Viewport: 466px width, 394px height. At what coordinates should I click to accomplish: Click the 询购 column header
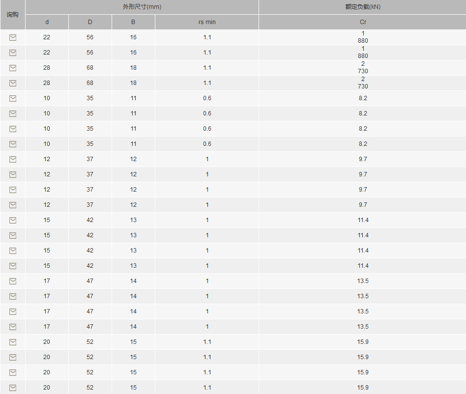13,15
